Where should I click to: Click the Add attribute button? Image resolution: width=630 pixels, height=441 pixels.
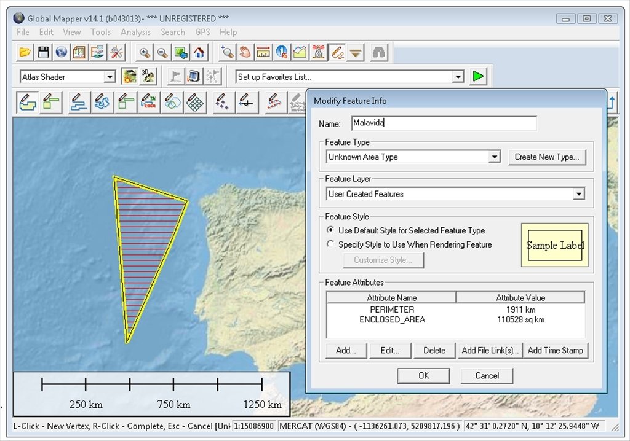(346, 350)
